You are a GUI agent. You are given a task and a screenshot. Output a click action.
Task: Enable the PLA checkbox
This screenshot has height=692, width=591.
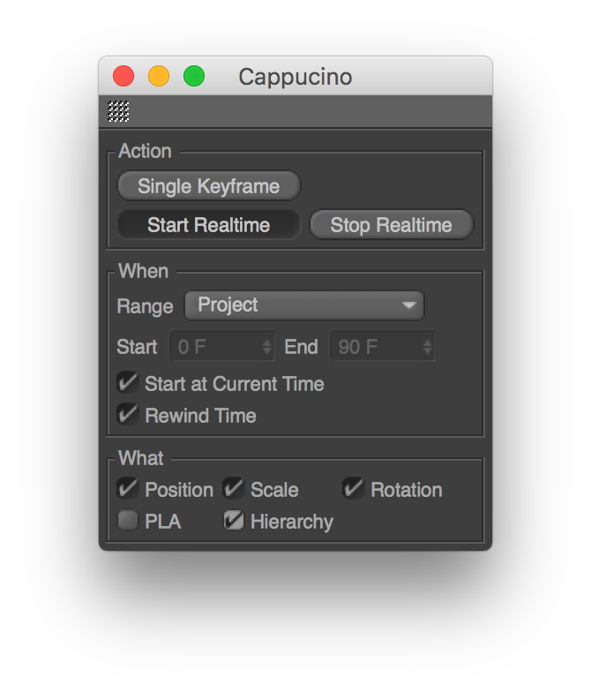pos(127,521)
